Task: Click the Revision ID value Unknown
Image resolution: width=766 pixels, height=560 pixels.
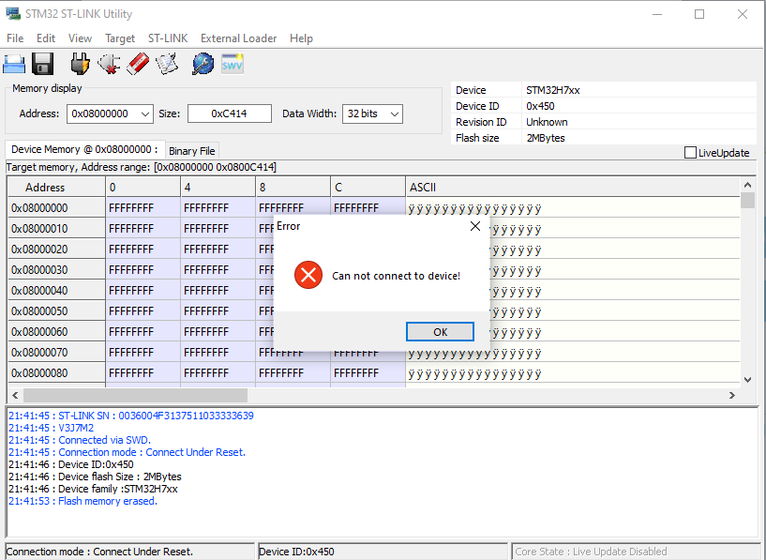Action: [x=547, y=122]
